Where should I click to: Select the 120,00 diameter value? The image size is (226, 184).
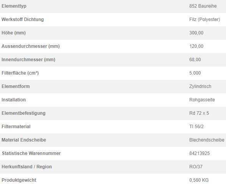196,46
